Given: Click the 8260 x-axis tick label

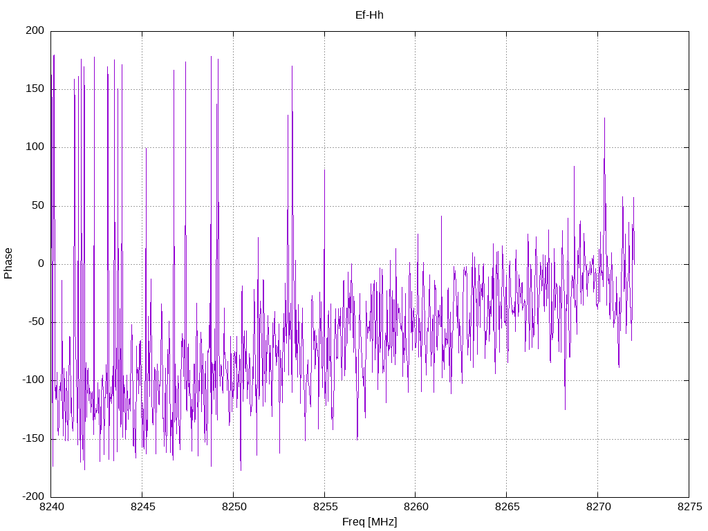Looking at the screenshot, I should click(x=416, y=507).
